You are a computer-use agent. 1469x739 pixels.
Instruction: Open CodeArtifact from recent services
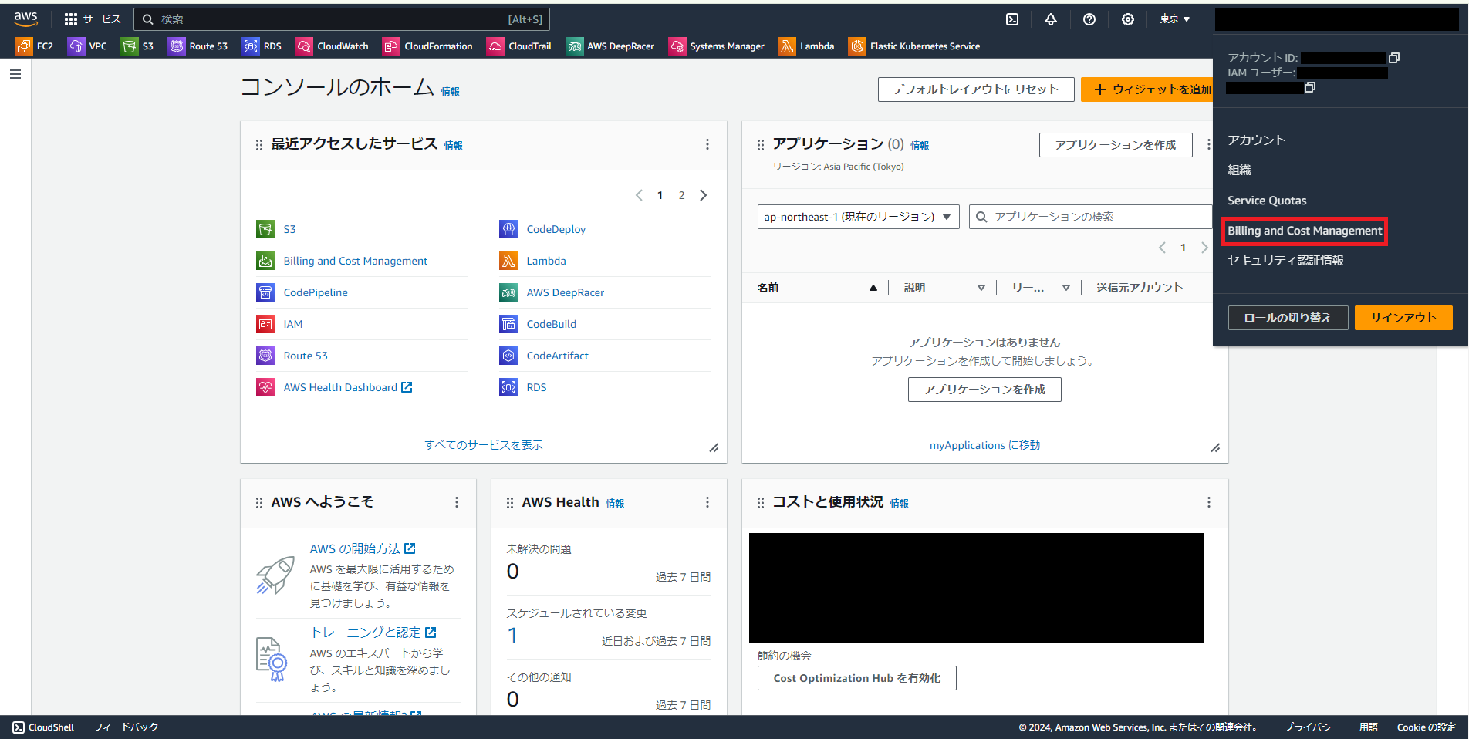click(x=558, y=356)
